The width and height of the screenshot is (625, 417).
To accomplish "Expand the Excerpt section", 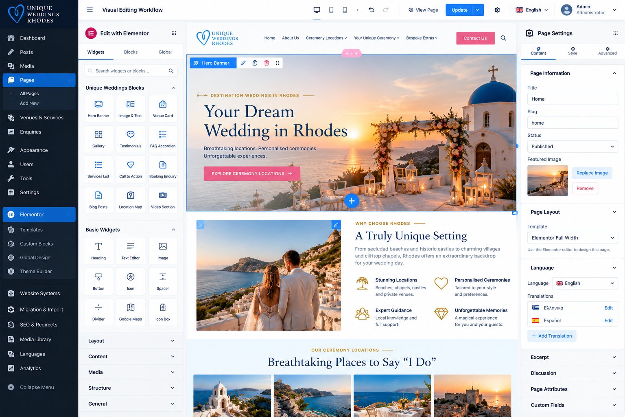I will [x=573, y=357].
